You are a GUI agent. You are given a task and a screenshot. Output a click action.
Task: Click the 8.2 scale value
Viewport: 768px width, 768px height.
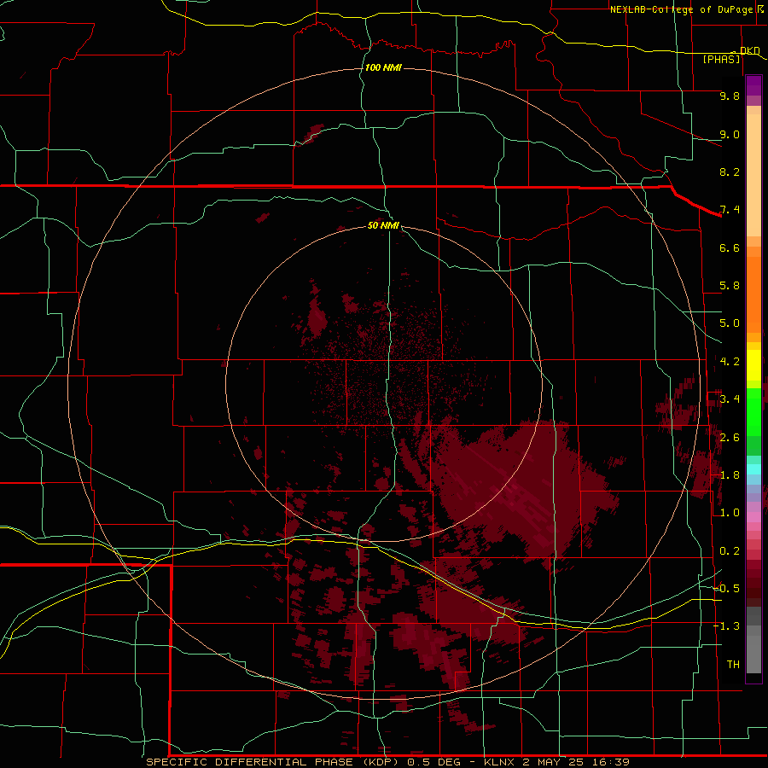click(x=730, y=172)
